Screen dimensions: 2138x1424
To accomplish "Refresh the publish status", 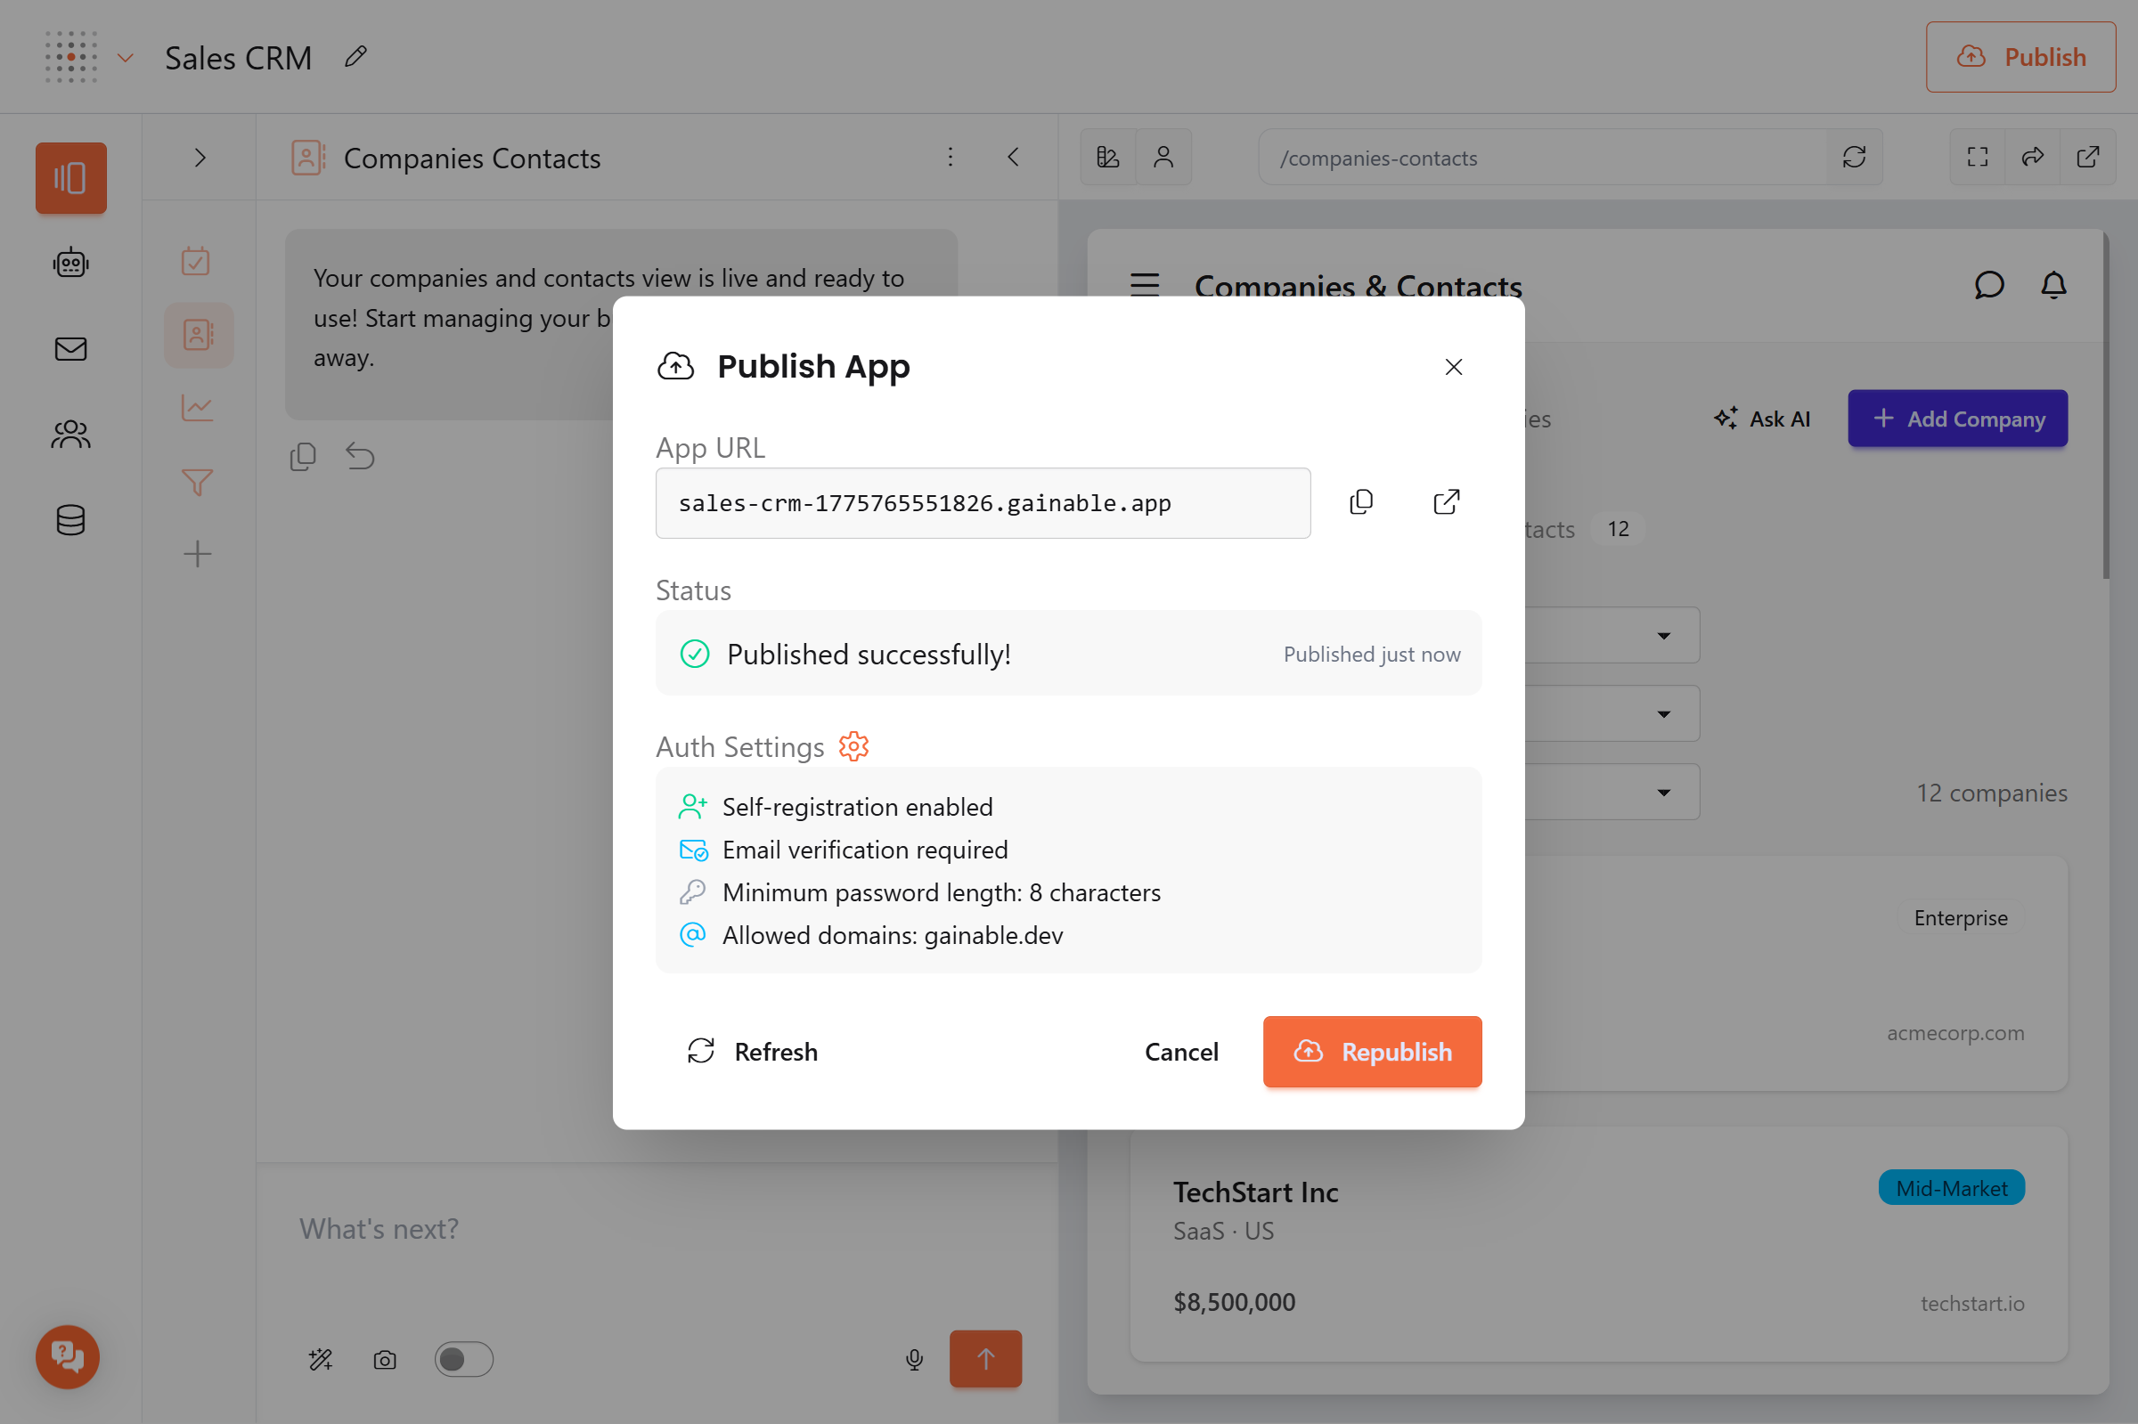I will point(752,1052).
